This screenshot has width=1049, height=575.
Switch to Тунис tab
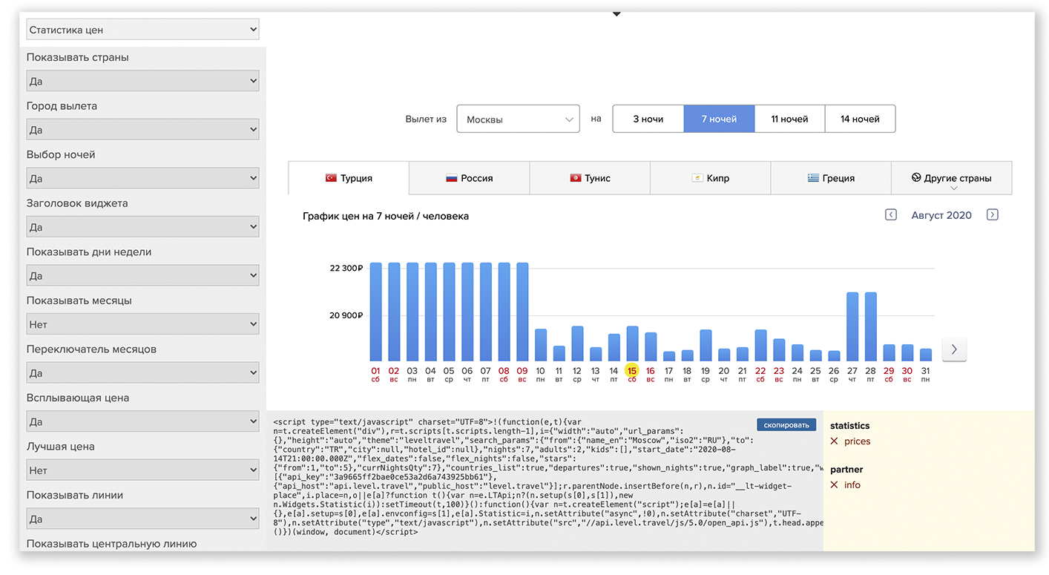point(590,178)
